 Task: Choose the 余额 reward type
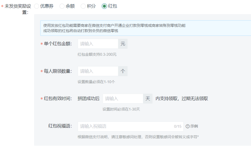(62, 6)
